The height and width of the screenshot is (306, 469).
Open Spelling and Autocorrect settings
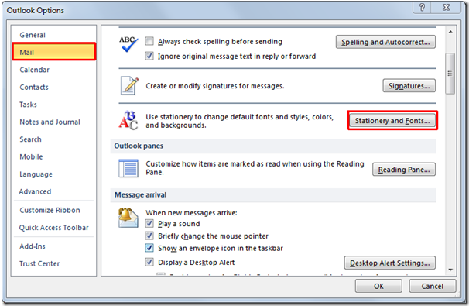tap(385, 42)
